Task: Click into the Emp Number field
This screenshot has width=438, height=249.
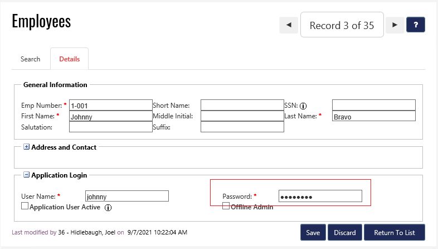Action: click(x=110, y=105)
